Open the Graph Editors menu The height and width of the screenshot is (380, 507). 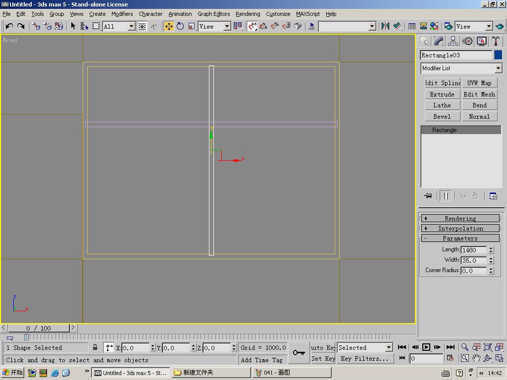(x=214, y=14)
